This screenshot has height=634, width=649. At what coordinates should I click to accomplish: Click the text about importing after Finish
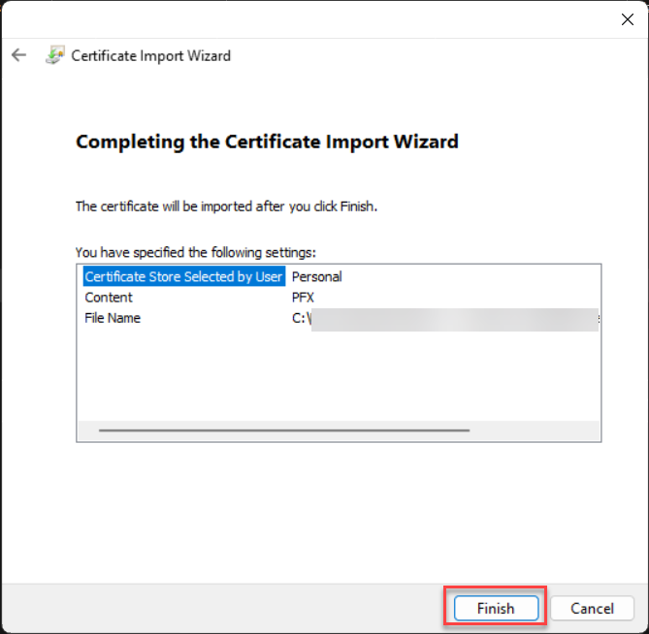pos(226,206)
